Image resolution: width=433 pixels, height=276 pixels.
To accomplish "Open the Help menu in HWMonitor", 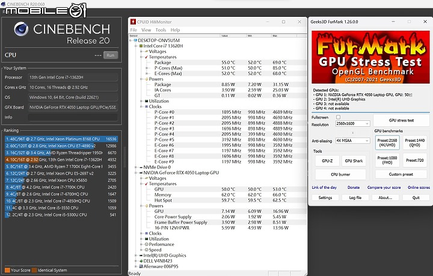I will [x=175, y=30].
